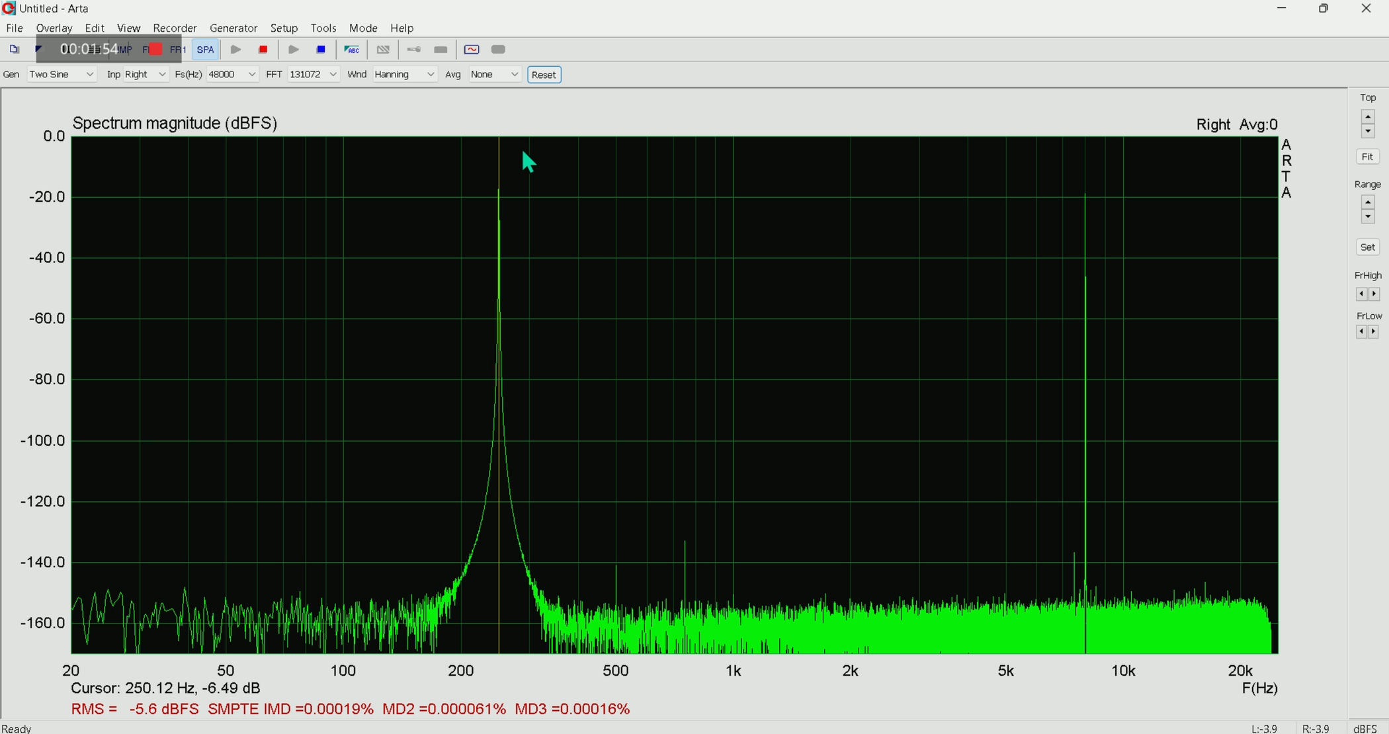Click the Arta application icon in title bar
Image resolution: width=1389 pixels, height=734 pixels.
tap(9, 9)
